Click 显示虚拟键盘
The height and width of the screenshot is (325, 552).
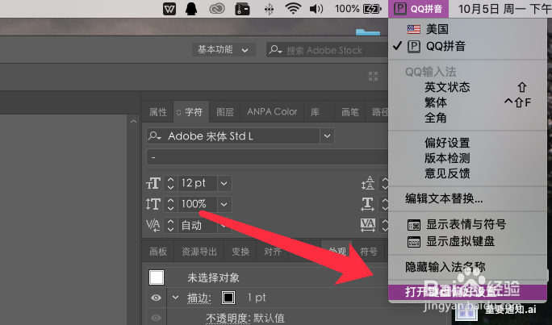click(x=467, y=241)
